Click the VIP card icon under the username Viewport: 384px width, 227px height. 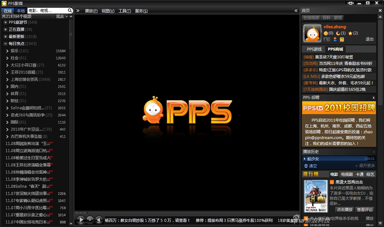click(x=327, y=39)
